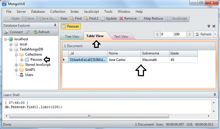Open the Server menu
This screenshot has width=220, height=129.
[x=21, y=12]
